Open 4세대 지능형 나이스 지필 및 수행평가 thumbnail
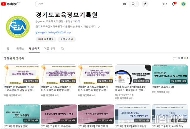 133,114
